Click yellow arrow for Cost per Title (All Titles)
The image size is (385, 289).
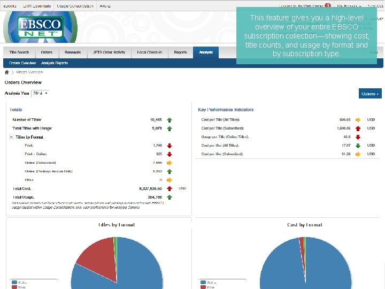point(358,120)
